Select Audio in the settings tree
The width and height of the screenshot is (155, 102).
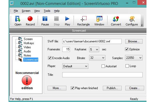(27, 51)
